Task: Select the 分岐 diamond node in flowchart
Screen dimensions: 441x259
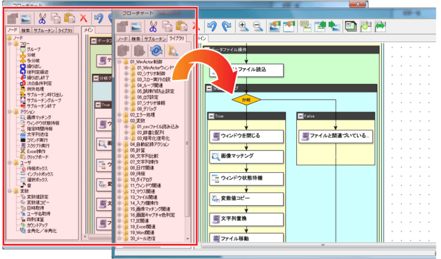Action: point(247,100)
